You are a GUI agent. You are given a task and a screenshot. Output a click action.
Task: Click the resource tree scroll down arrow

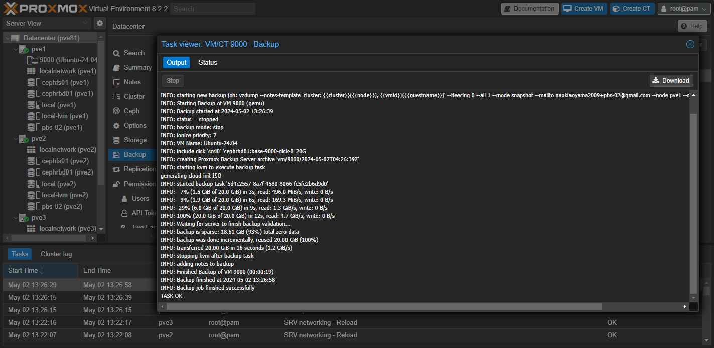point(101,229)
